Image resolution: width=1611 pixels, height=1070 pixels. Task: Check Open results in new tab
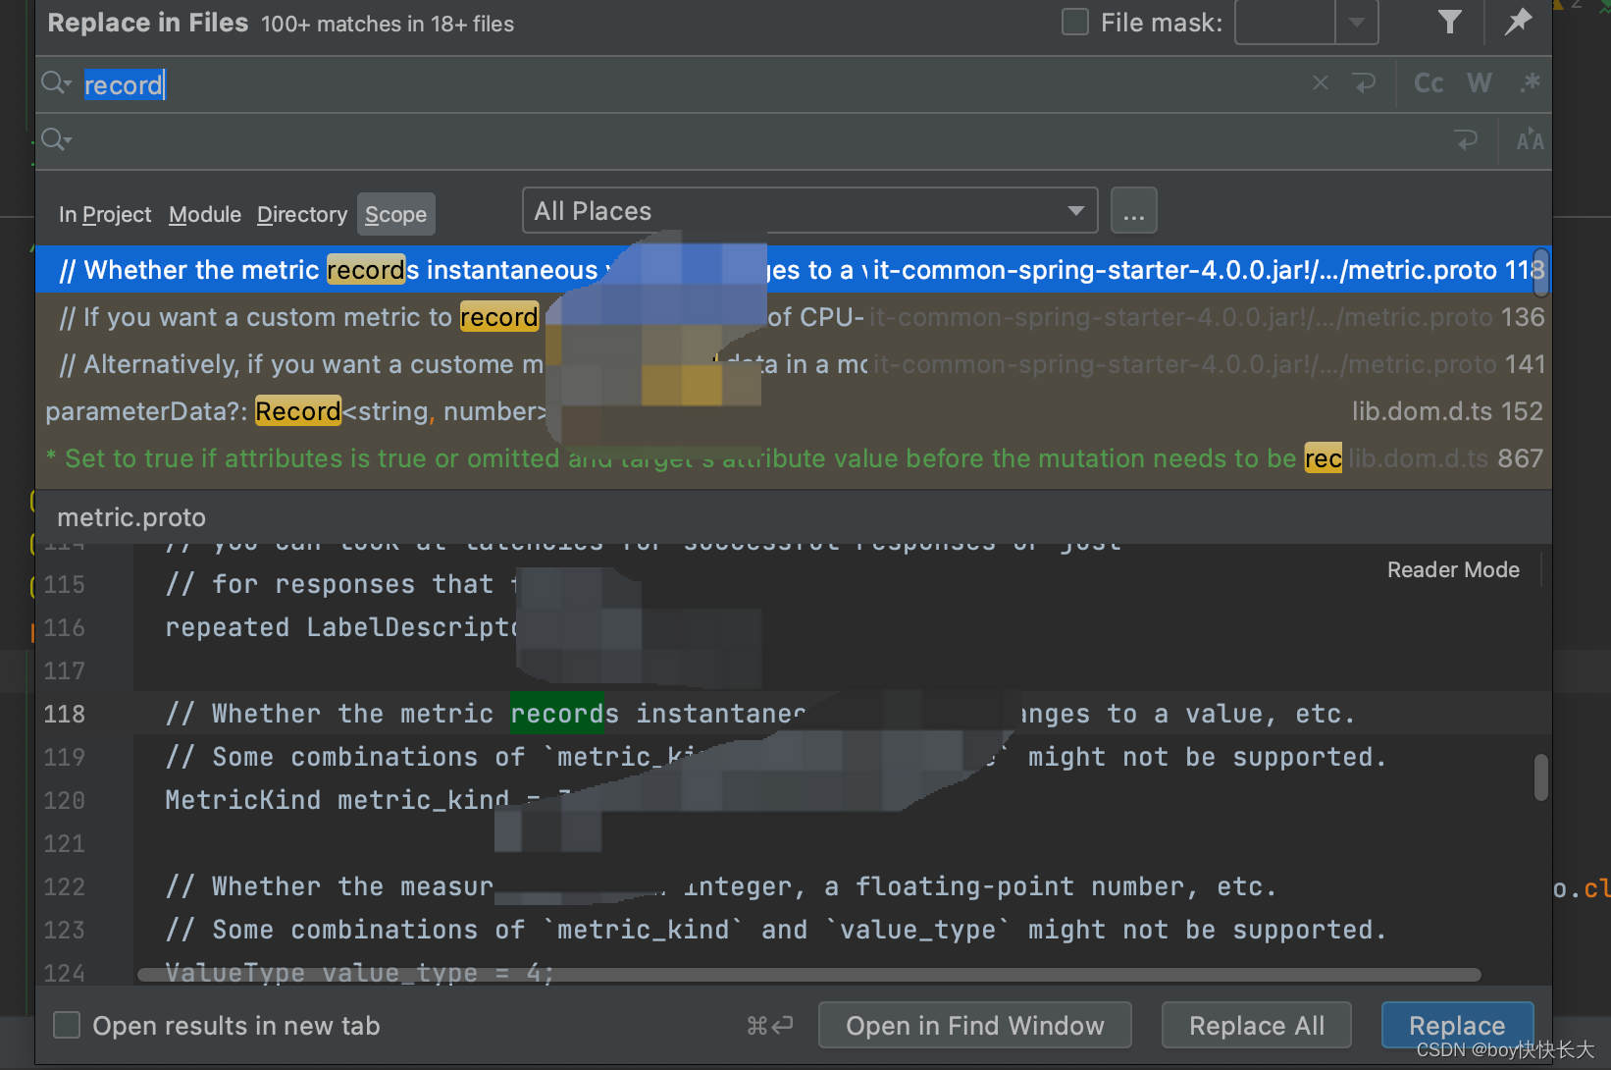point(67,1025)
